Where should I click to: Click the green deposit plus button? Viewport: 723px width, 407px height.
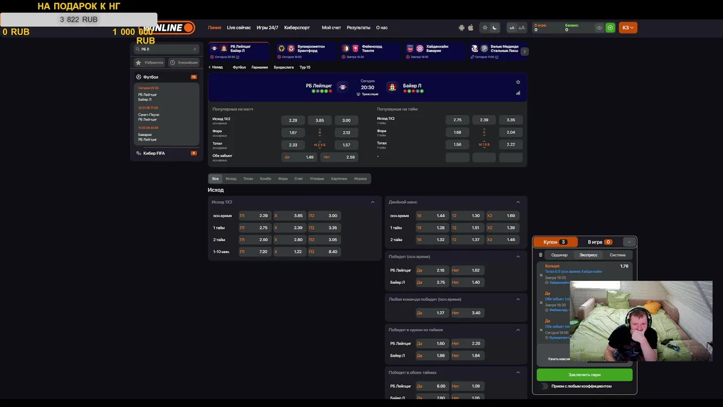click(610, 28)
